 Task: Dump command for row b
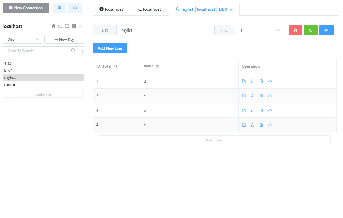coord(270,110)
